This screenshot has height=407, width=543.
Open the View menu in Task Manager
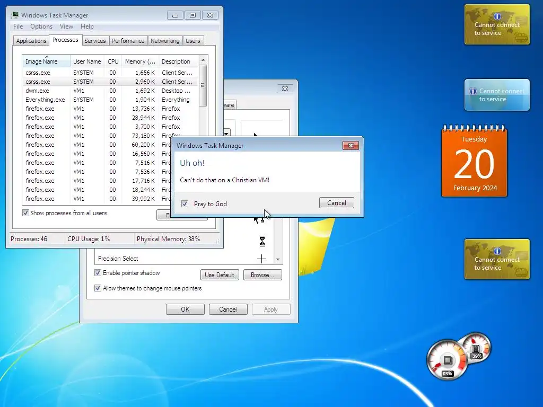point(66,26)
